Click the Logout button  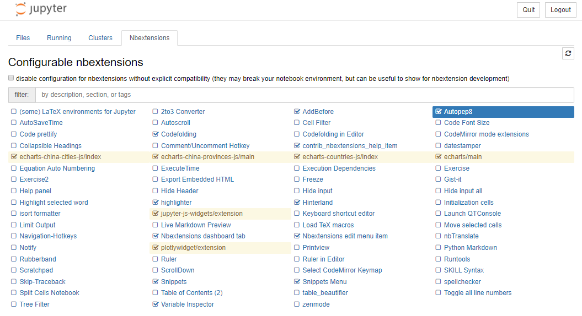pyautogui.click(x=560, y=10)
